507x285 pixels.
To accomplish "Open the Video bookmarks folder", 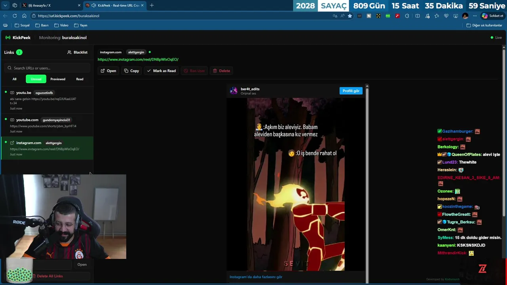I will [x=61, y=25].
